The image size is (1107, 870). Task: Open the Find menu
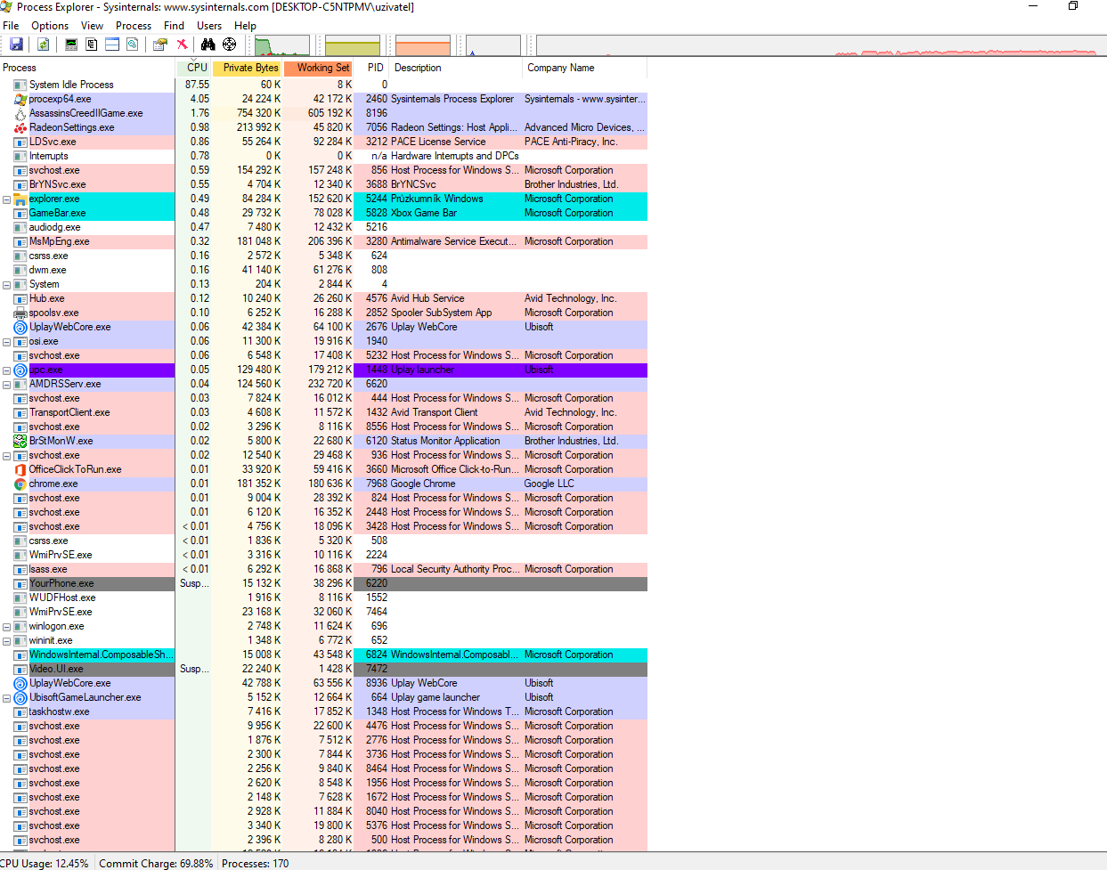tap(174, 26)
